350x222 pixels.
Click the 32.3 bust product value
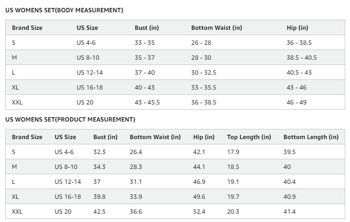[99, 152]
